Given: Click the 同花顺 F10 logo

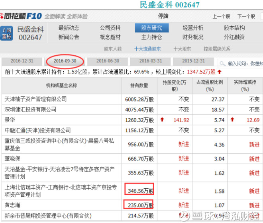Looking at the screenshot, I should tap(21, 16).
